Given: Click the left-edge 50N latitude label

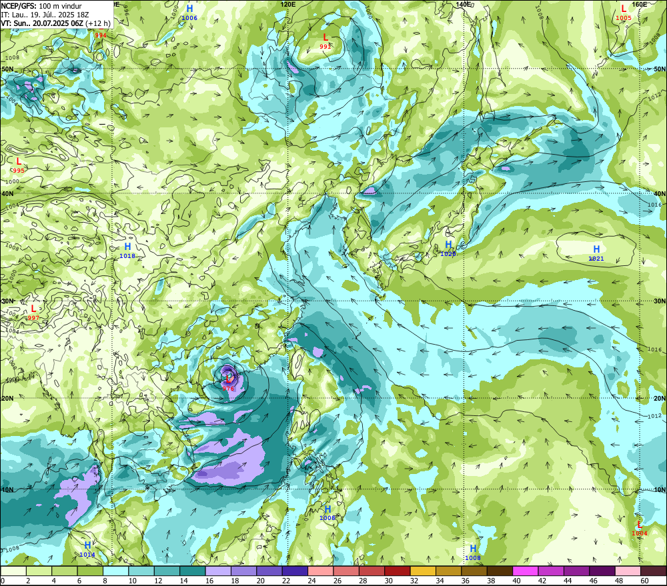Looking at the screenshot, I should (x=7, y=69).
